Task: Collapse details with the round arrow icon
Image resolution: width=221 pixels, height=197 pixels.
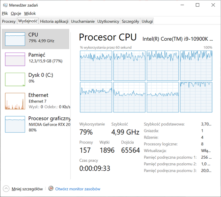Action: [6, 189]
